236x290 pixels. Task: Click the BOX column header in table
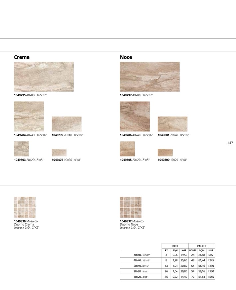[x=175, y=246]
